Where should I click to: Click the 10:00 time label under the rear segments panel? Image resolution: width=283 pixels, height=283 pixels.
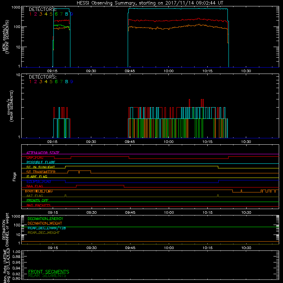169,142
